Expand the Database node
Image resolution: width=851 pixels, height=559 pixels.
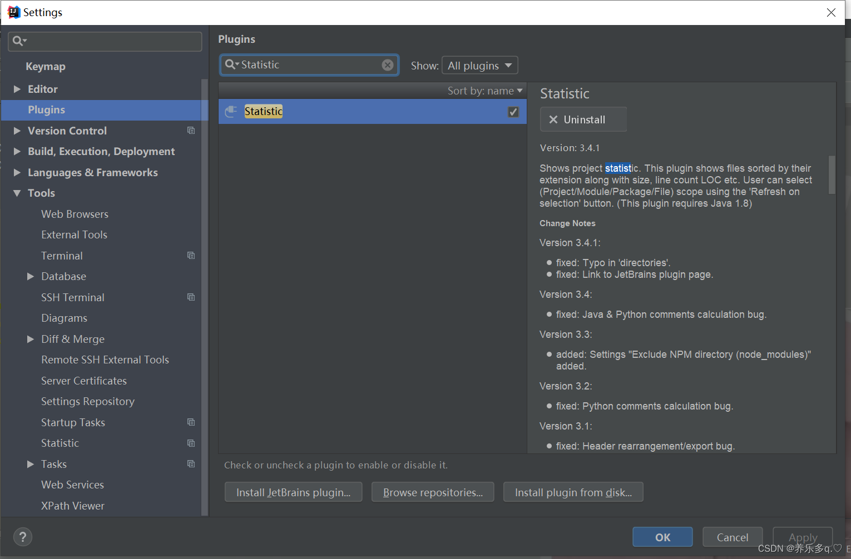coord(31,276)
